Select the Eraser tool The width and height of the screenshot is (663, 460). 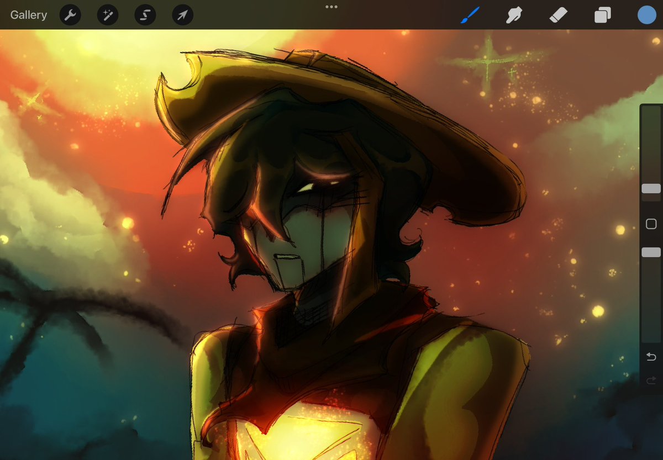click(x=558, y=15)
